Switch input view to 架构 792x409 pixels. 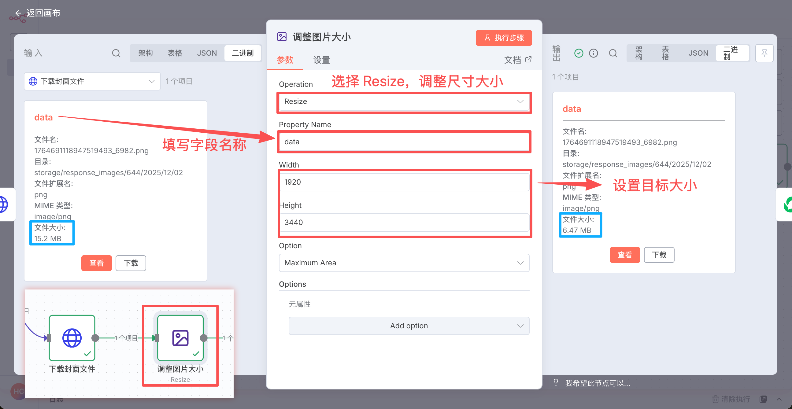click(146, 53)
